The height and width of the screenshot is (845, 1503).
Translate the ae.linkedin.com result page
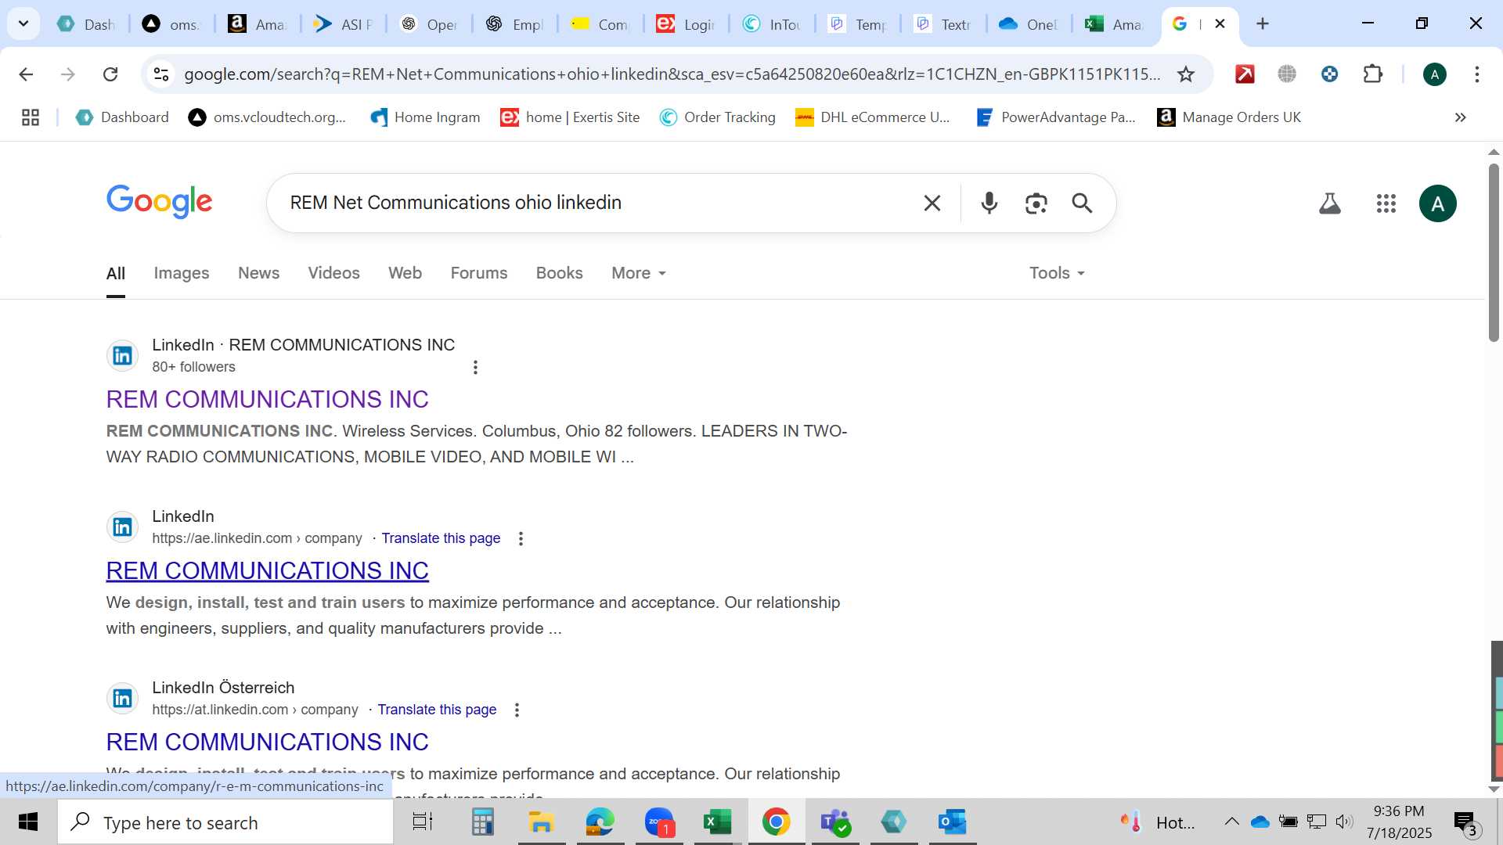click(x=441, y=538)
